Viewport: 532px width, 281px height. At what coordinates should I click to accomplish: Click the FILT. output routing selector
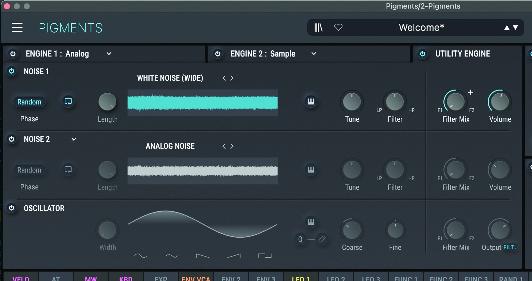[509, 247]
